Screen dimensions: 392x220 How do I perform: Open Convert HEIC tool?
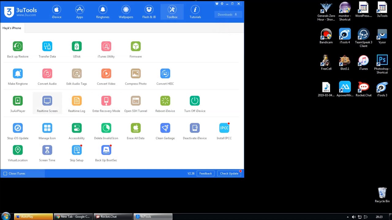165,77
